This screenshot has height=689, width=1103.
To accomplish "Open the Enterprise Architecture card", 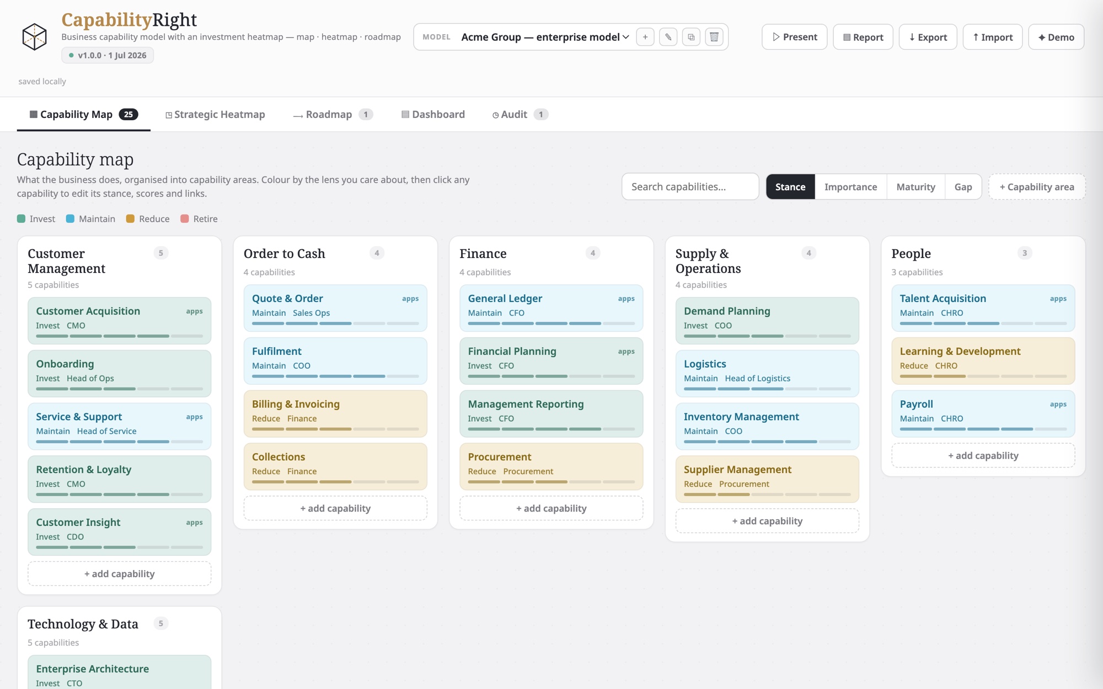I will [119, 672].
